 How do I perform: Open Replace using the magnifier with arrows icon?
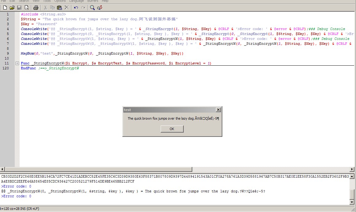[100, 8]
